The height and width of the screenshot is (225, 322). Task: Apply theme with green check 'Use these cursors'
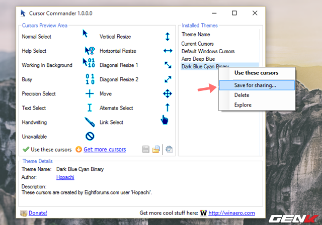coord(47,149)
